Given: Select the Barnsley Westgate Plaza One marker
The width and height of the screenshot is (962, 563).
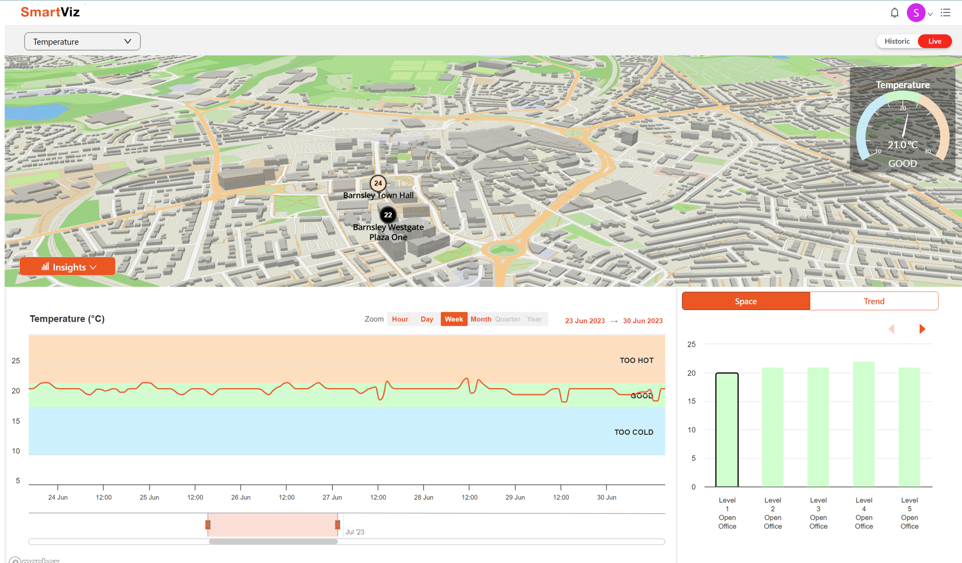Looking at the screenshot, I should click(x=387, y=216).
